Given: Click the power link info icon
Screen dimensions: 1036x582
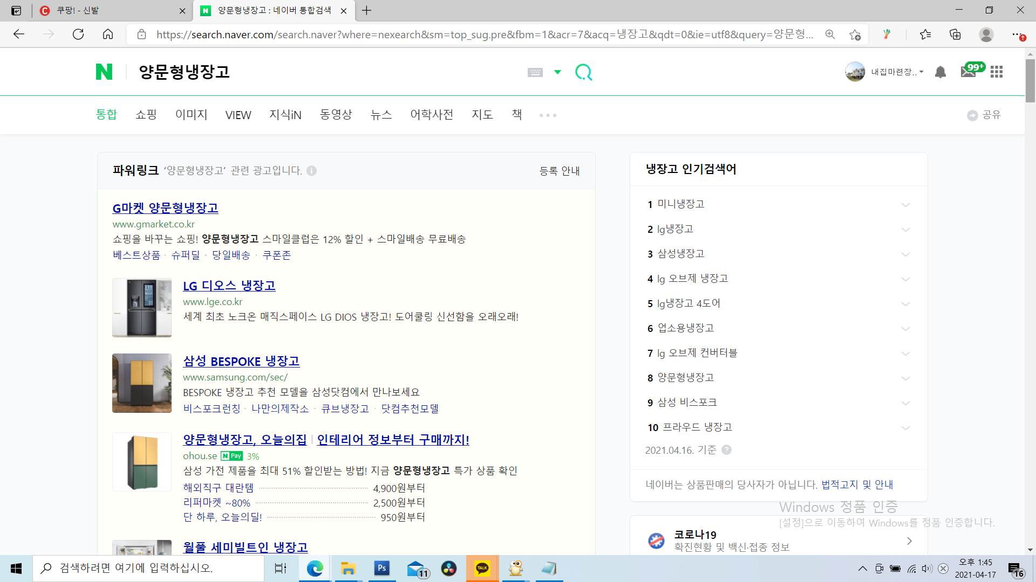Looking at the screenshot, I should 311,171.
